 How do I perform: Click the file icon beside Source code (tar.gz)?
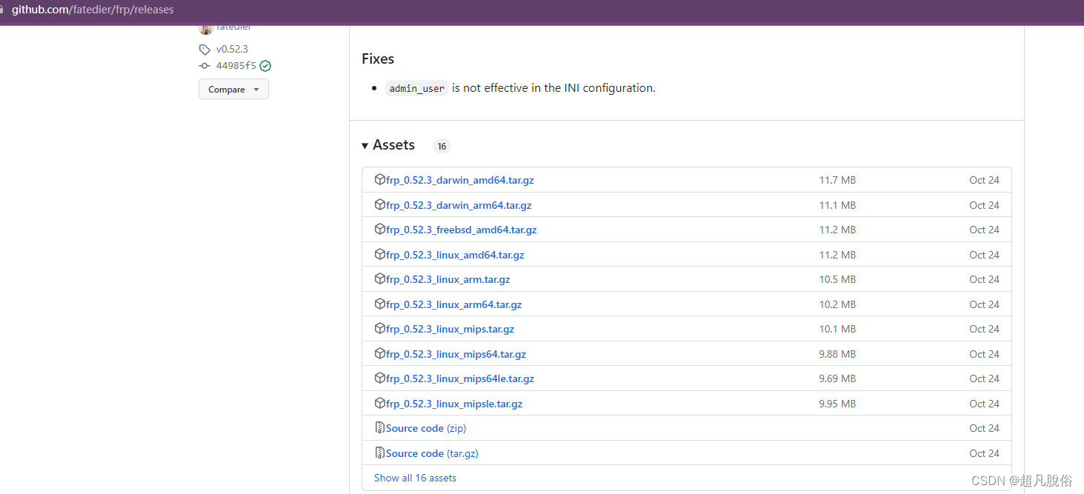(x=379, y=453)
